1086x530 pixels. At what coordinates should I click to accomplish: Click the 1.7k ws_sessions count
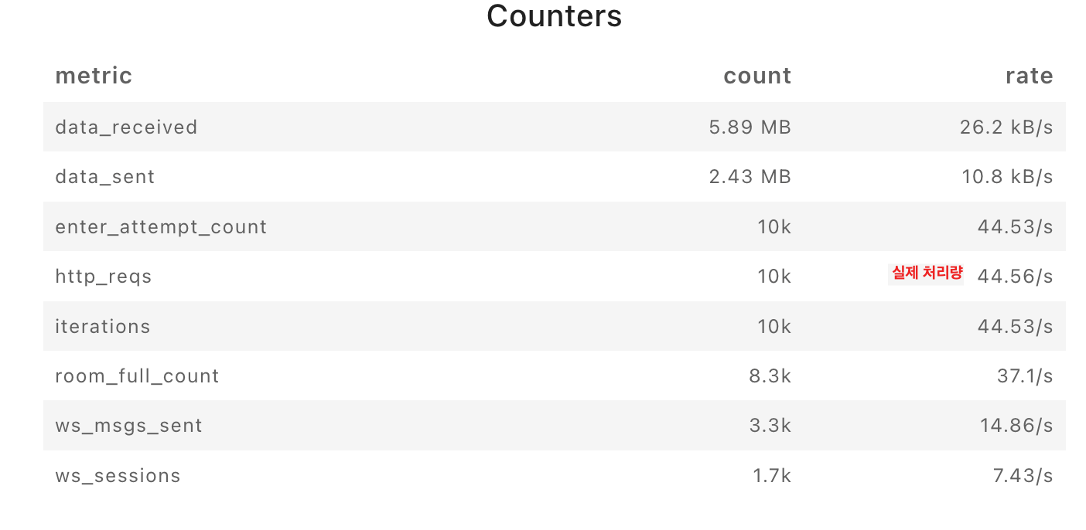[x=772, y=476]
